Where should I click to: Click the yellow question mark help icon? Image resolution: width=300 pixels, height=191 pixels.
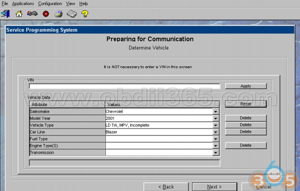[85, 14]
